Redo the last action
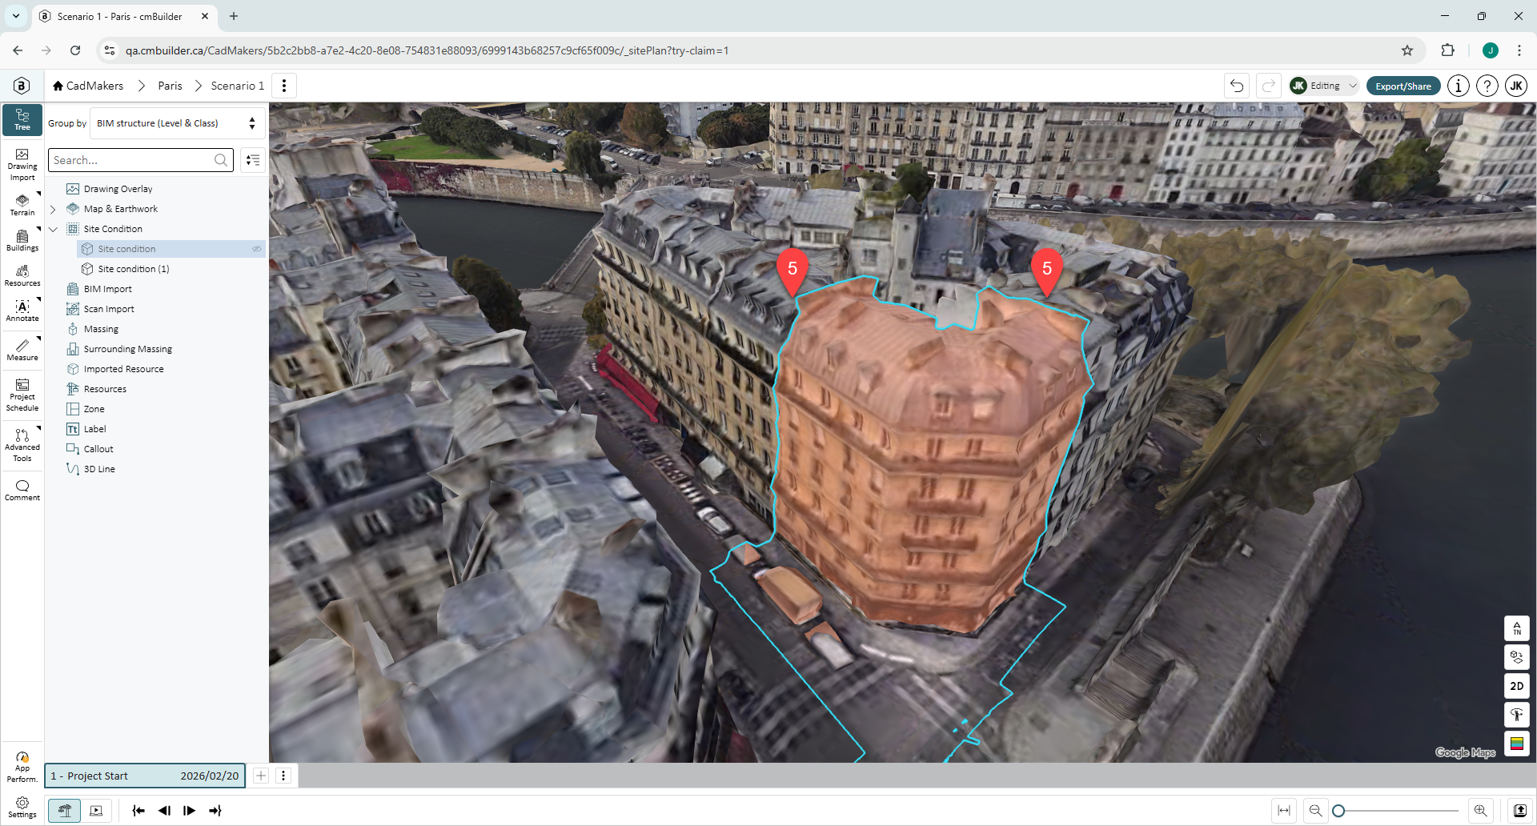Viewport: 1537px width, 826px height. click(x=1269, y=86)
